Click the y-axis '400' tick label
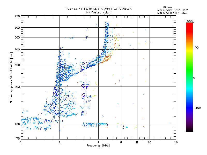Viewport: 207px width, 155px height. click(17, 50)
